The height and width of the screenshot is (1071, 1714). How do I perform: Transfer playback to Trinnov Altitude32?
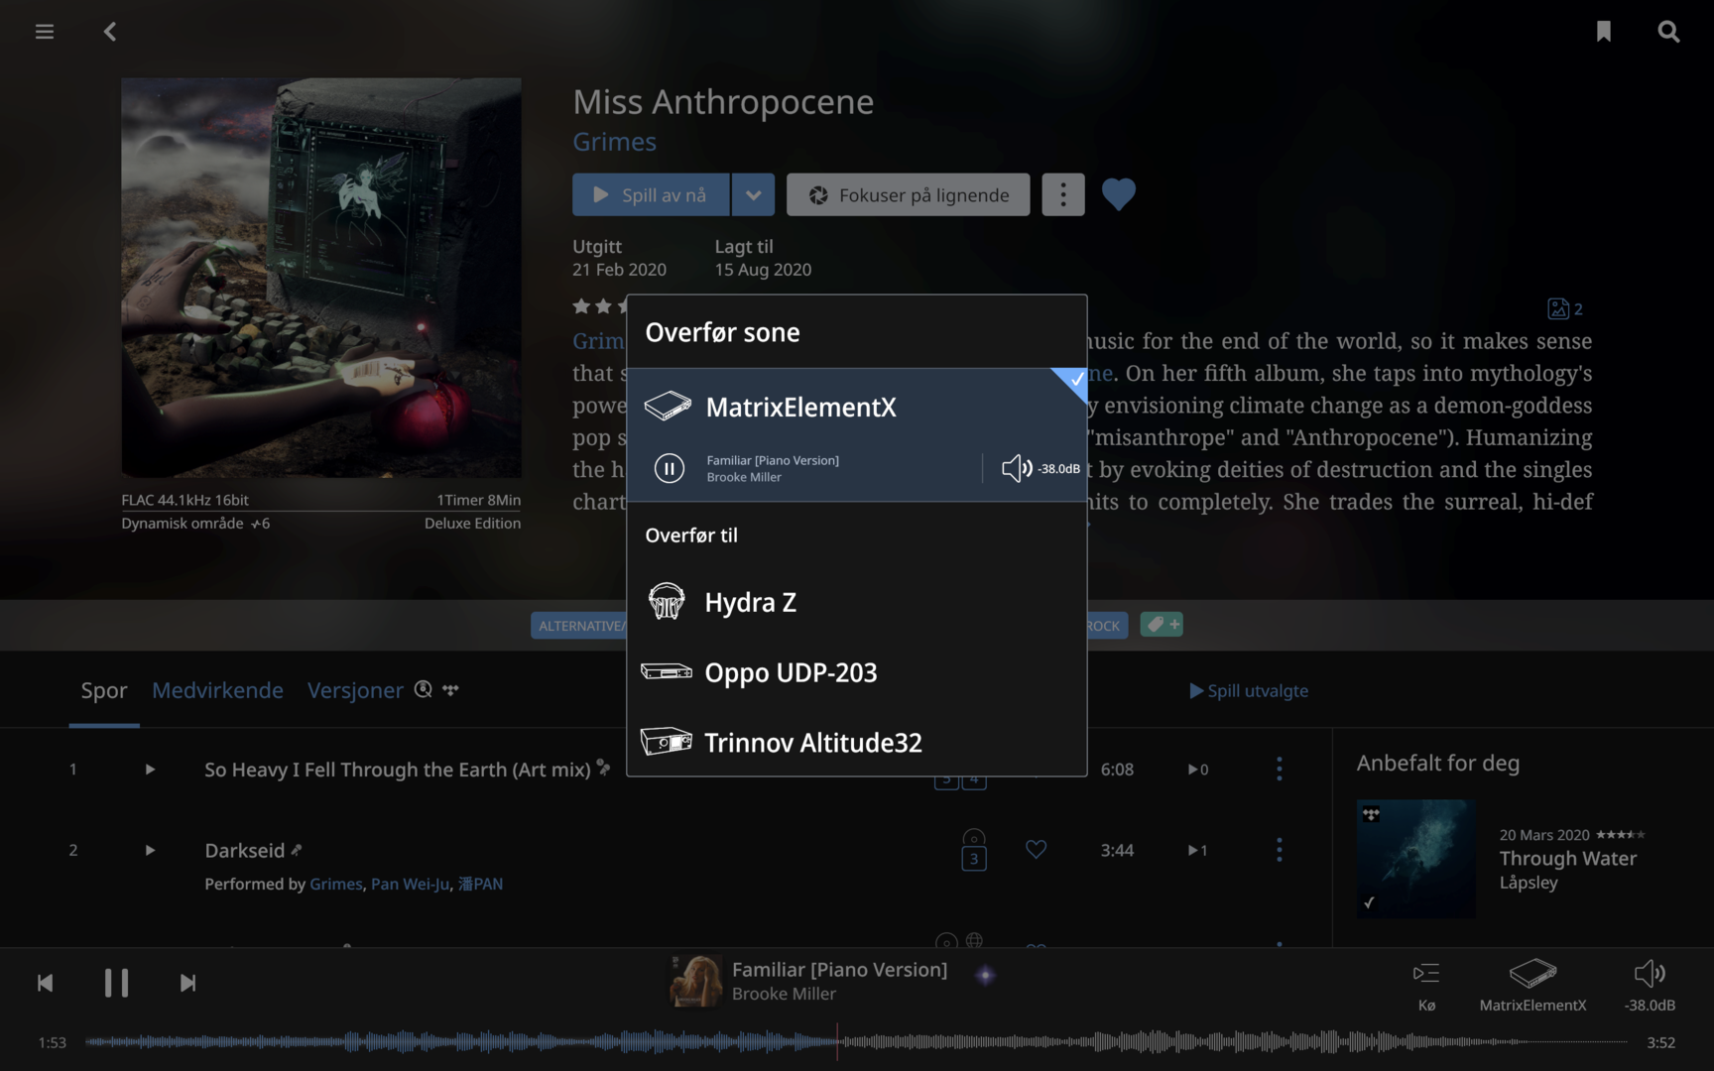coord(857,742)
